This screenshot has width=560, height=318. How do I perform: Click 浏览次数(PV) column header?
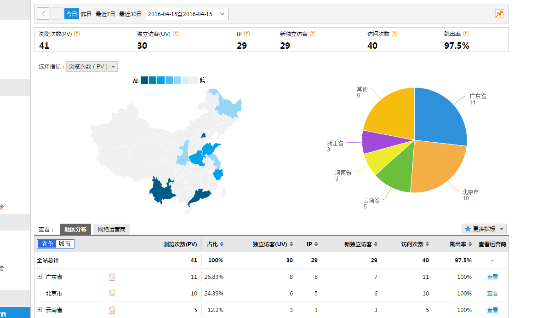tap(180, 244)
